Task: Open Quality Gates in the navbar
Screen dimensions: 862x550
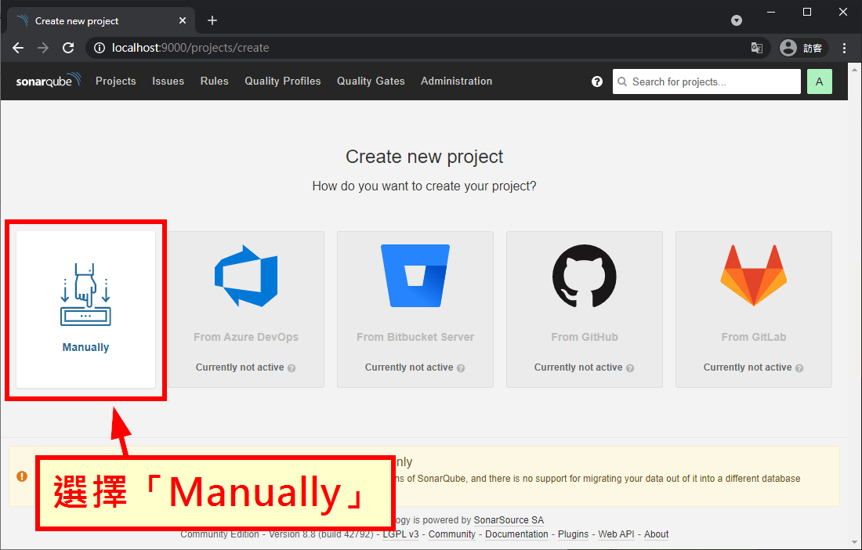Action: (371, 81)
